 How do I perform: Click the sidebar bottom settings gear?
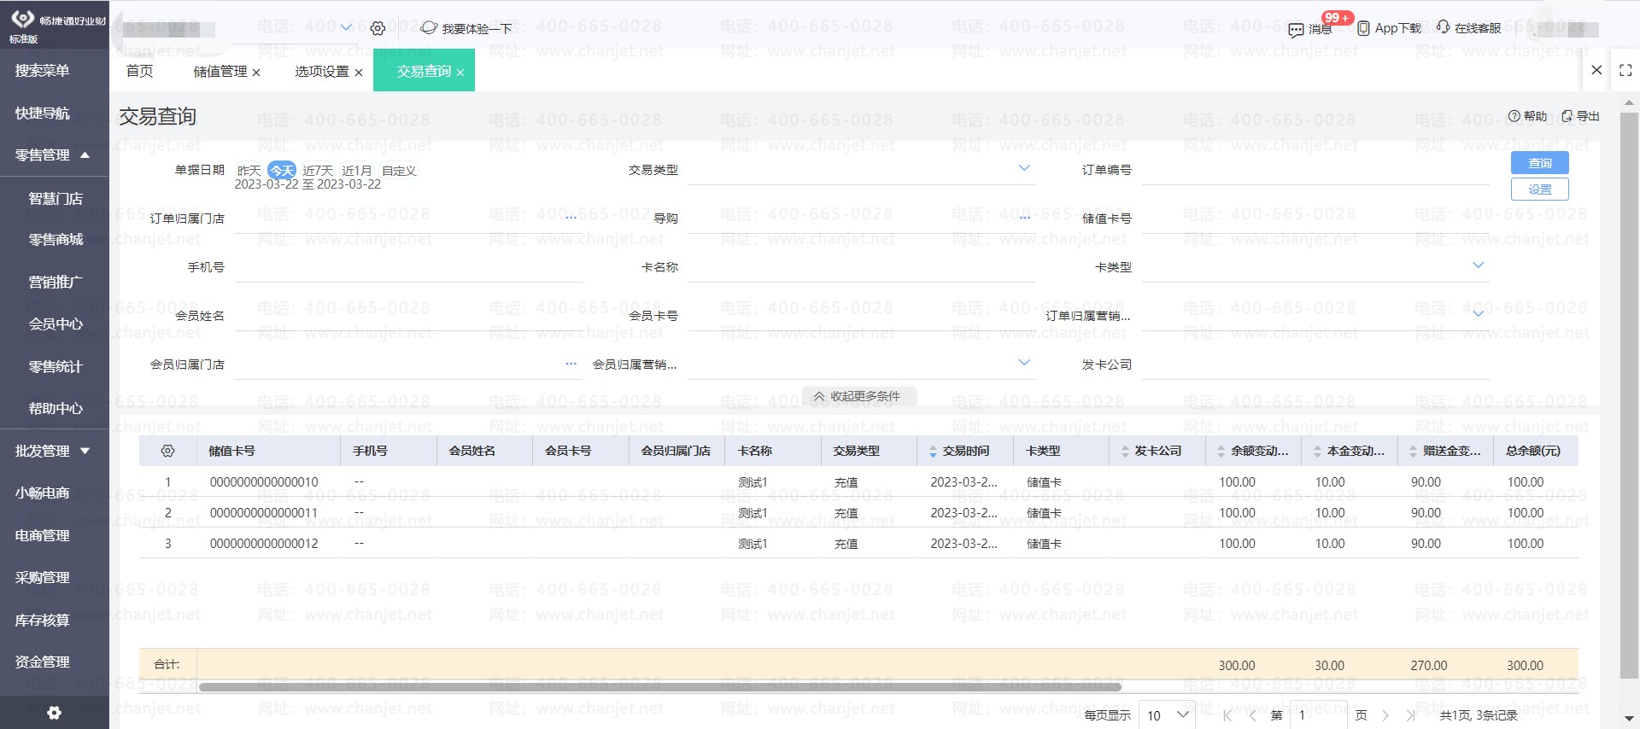[54, 713]
